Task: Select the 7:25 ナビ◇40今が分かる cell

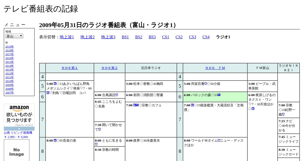Action: (289, 126)
